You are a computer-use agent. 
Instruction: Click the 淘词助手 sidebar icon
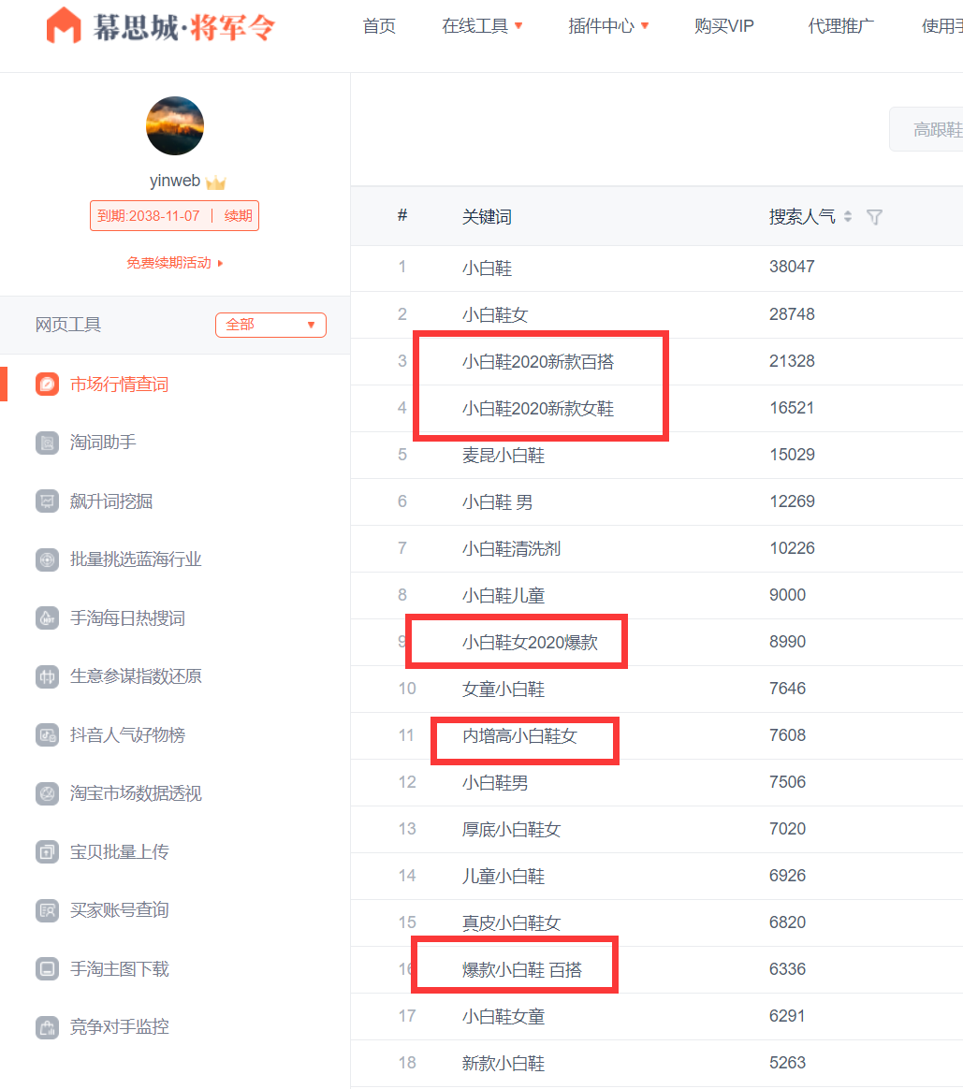click(x=47, y=443)
